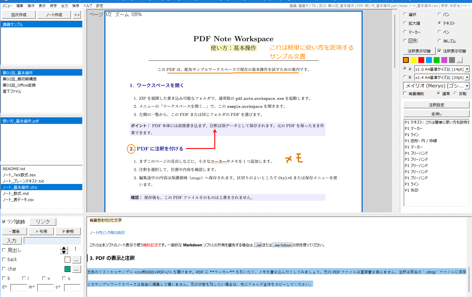
Task: Select session 第02回_最初期構想
Action: pos(42,79)
